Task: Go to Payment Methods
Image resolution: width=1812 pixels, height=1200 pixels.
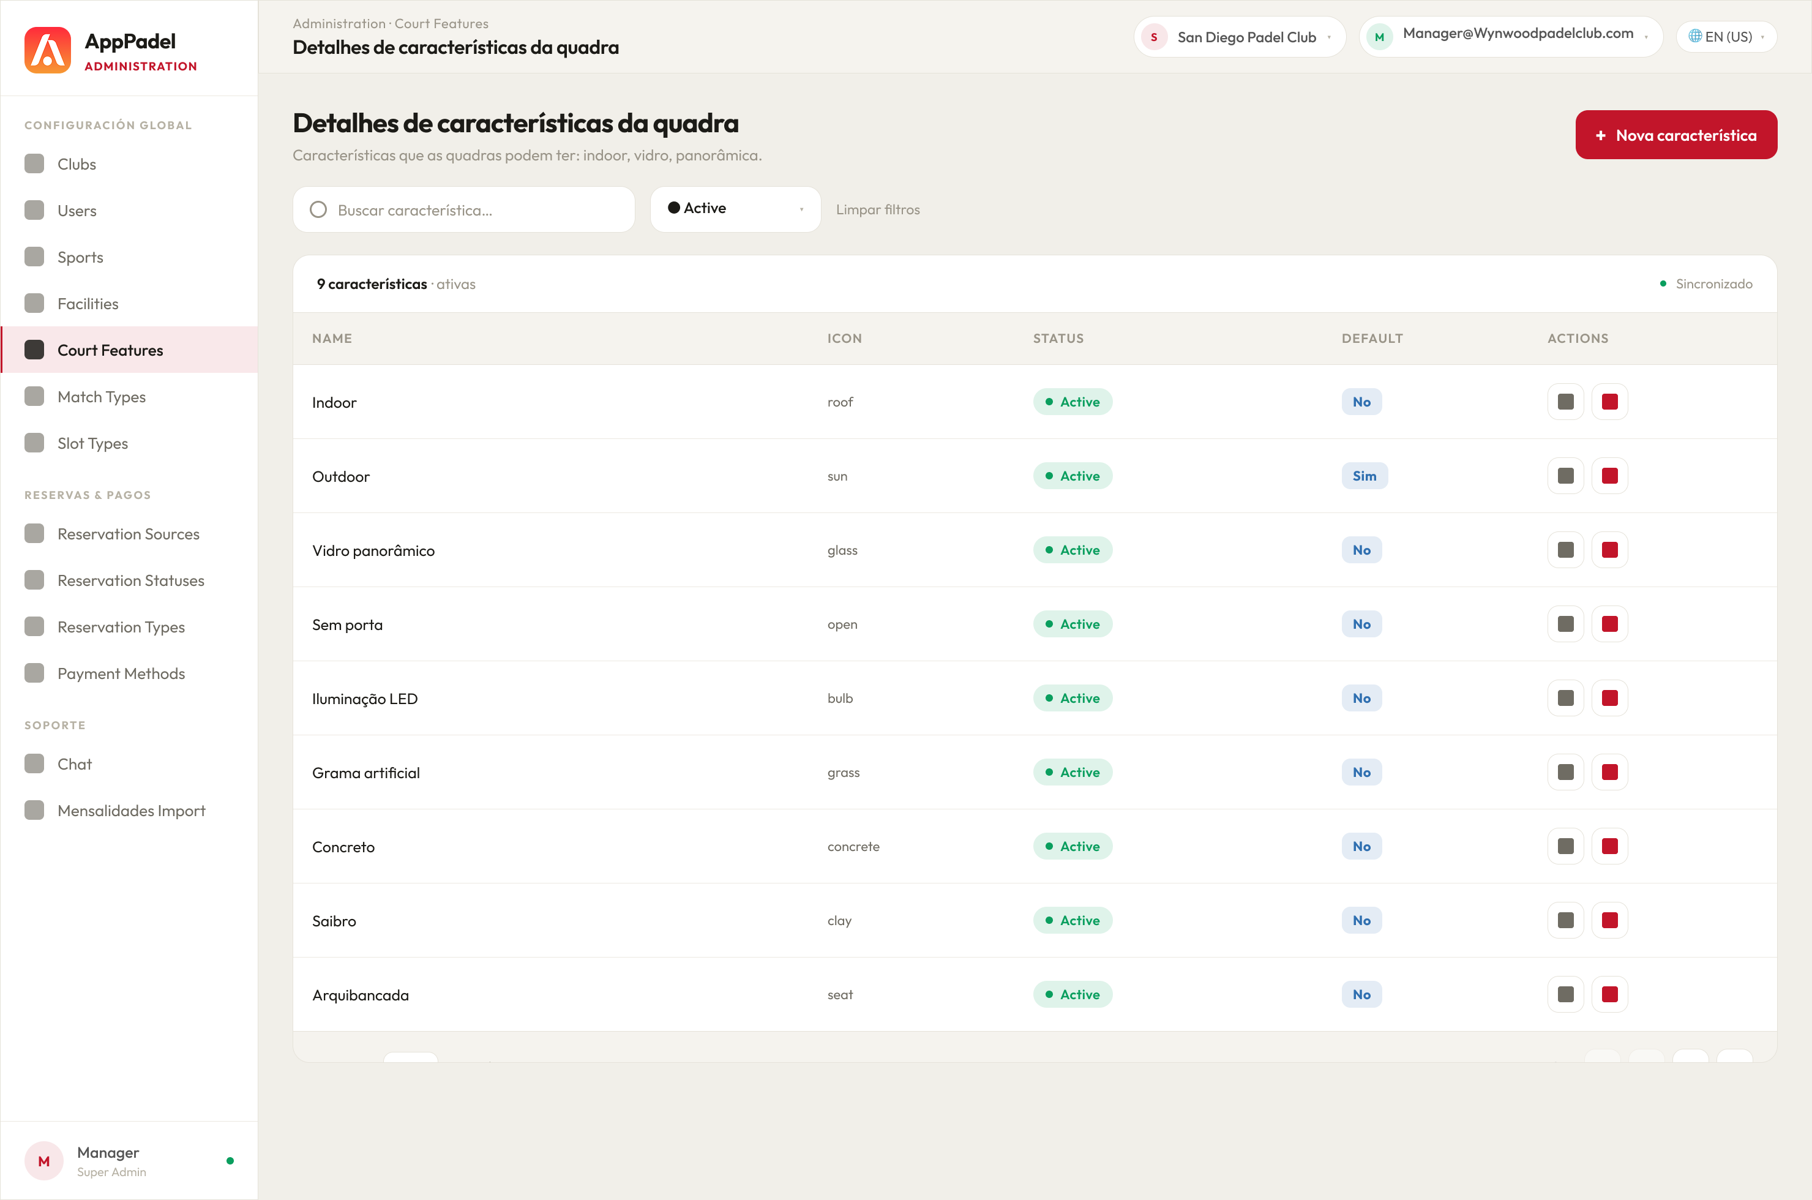Action: tap(129, 673)
